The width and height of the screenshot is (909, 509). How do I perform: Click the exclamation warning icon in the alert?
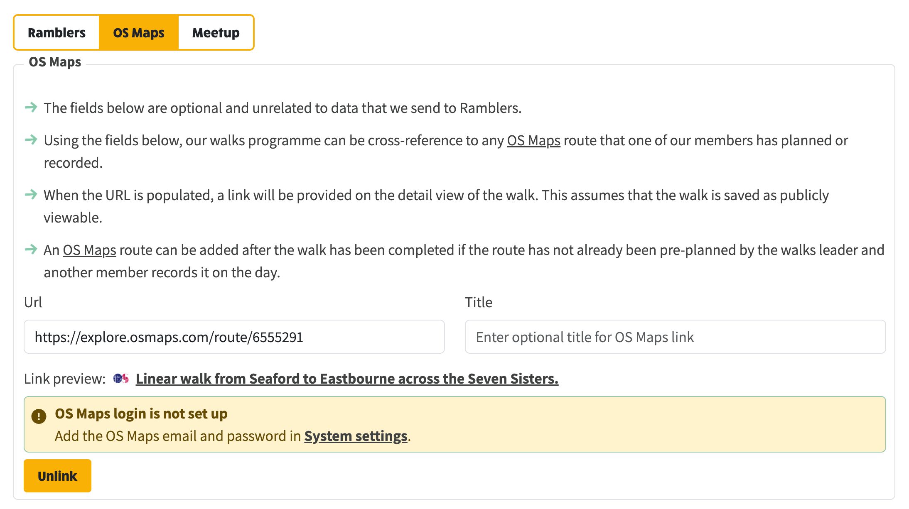click(39, 416)
